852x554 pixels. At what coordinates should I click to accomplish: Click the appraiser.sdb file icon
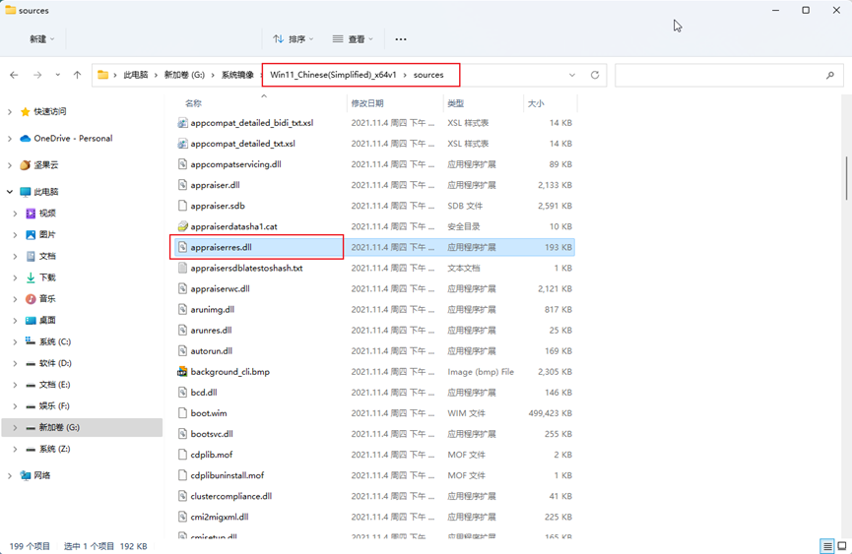[182, 206]
